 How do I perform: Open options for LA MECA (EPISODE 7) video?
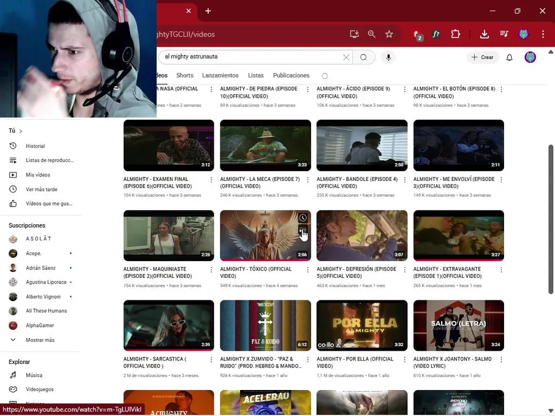(308, 180)
